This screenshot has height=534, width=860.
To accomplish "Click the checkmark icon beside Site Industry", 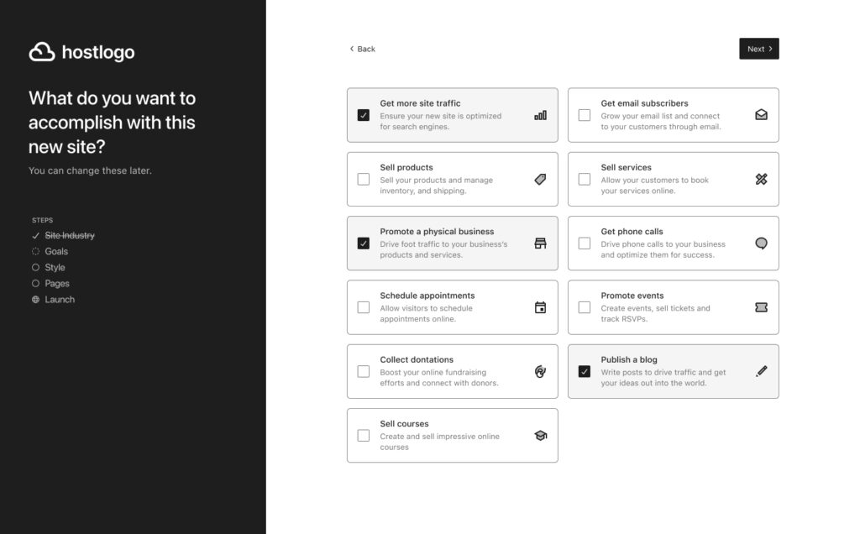I will coord(35,236).
